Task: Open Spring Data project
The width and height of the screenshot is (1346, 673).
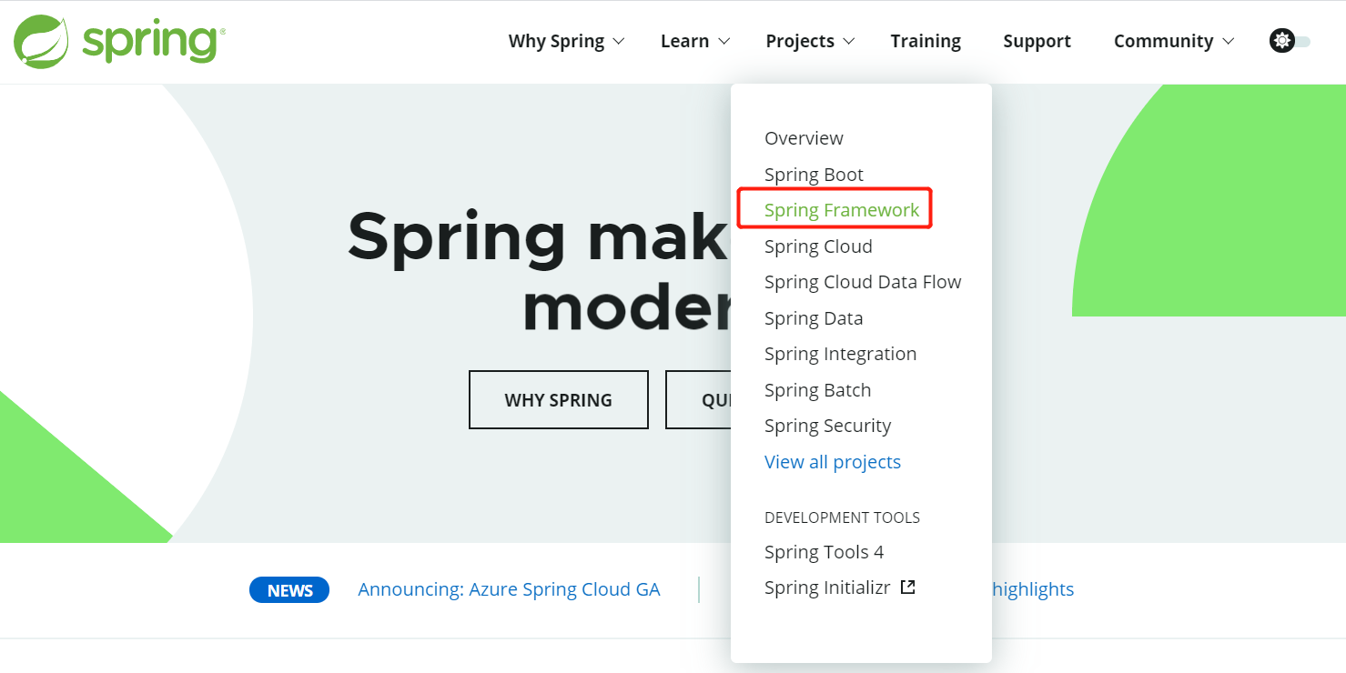Action: click(814, 318)
